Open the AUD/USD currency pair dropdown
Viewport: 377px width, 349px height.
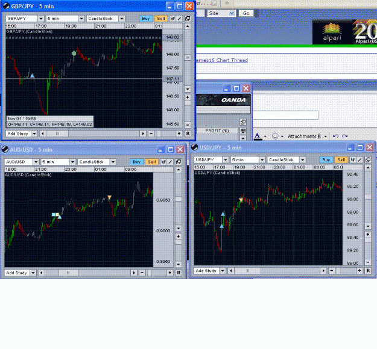[x=36, y=162]
